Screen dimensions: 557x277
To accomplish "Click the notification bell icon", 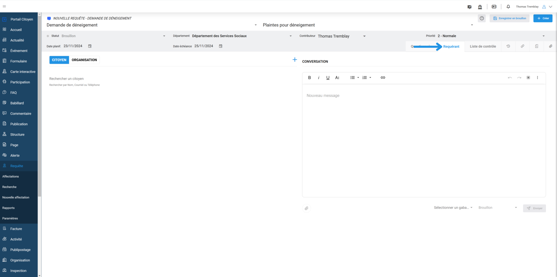I will (x=508, y=7).
